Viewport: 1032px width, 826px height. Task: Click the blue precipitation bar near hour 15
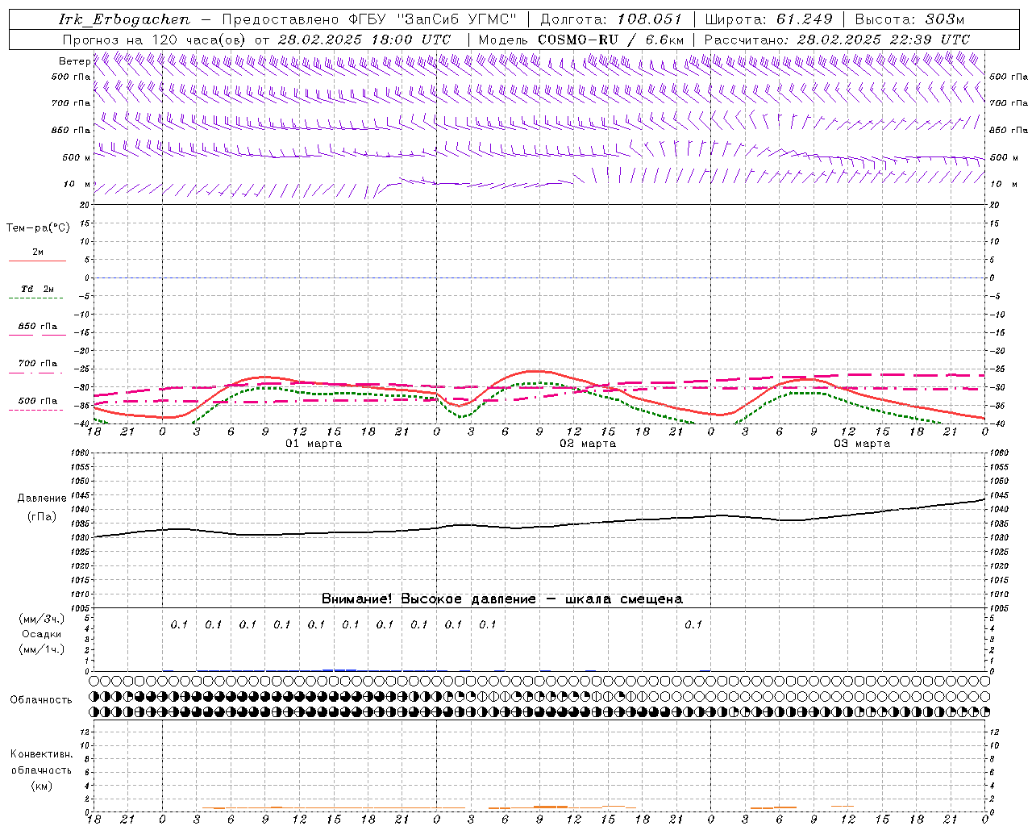pyautogui.click(x=339, y=670)
